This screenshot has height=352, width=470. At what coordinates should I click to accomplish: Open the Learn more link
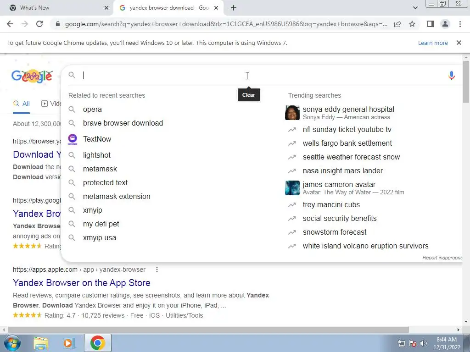(x=433, y=43)
